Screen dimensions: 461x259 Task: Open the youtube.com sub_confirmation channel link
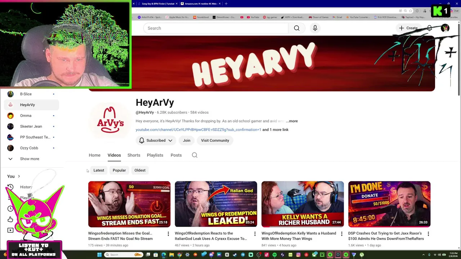click(x=198, y=129)
